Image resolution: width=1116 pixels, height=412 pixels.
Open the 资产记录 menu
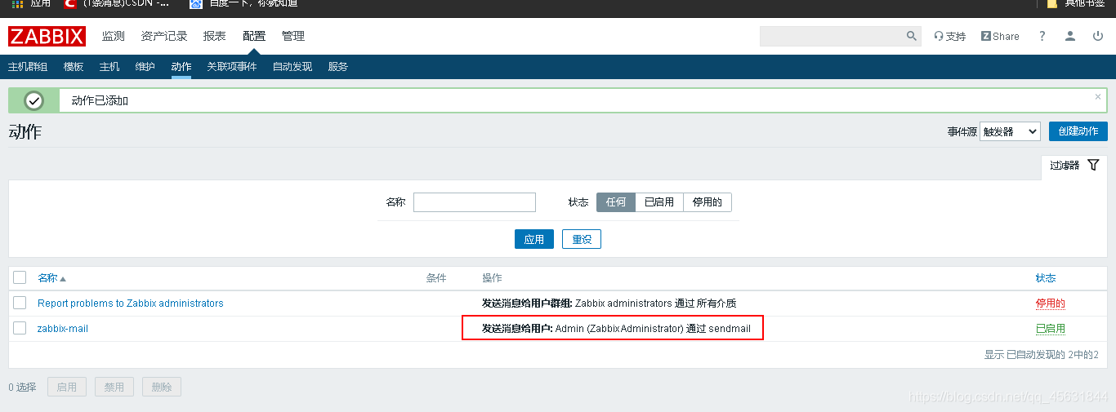click(164, 36)
